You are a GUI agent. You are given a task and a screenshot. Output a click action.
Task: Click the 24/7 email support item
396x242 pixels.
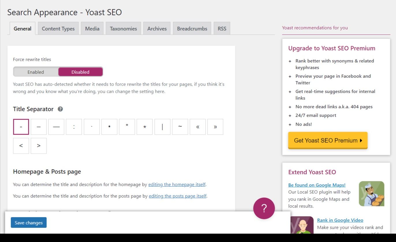(x=316, y=116)
